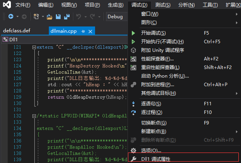
Task: Open the 文件(F) menu
Action: [x=23, y=5]
